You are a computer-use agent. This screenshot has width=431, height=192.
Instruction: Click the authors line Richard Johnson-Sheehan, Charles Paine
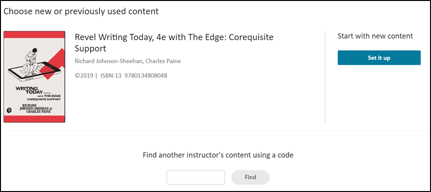pos(128,61)
